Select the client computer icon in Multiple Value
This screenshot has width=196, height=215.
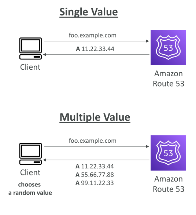[x=30, y=154]
